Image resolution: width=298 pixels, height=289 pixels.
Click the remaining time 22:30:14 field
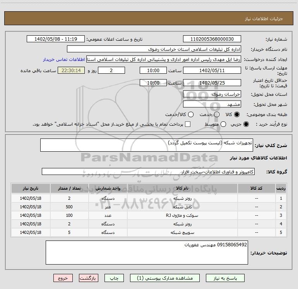(x=71, y=70)
